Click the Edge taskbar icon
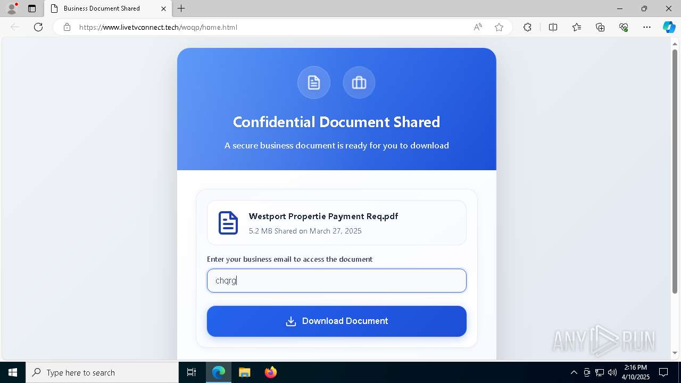 point(219,372)
